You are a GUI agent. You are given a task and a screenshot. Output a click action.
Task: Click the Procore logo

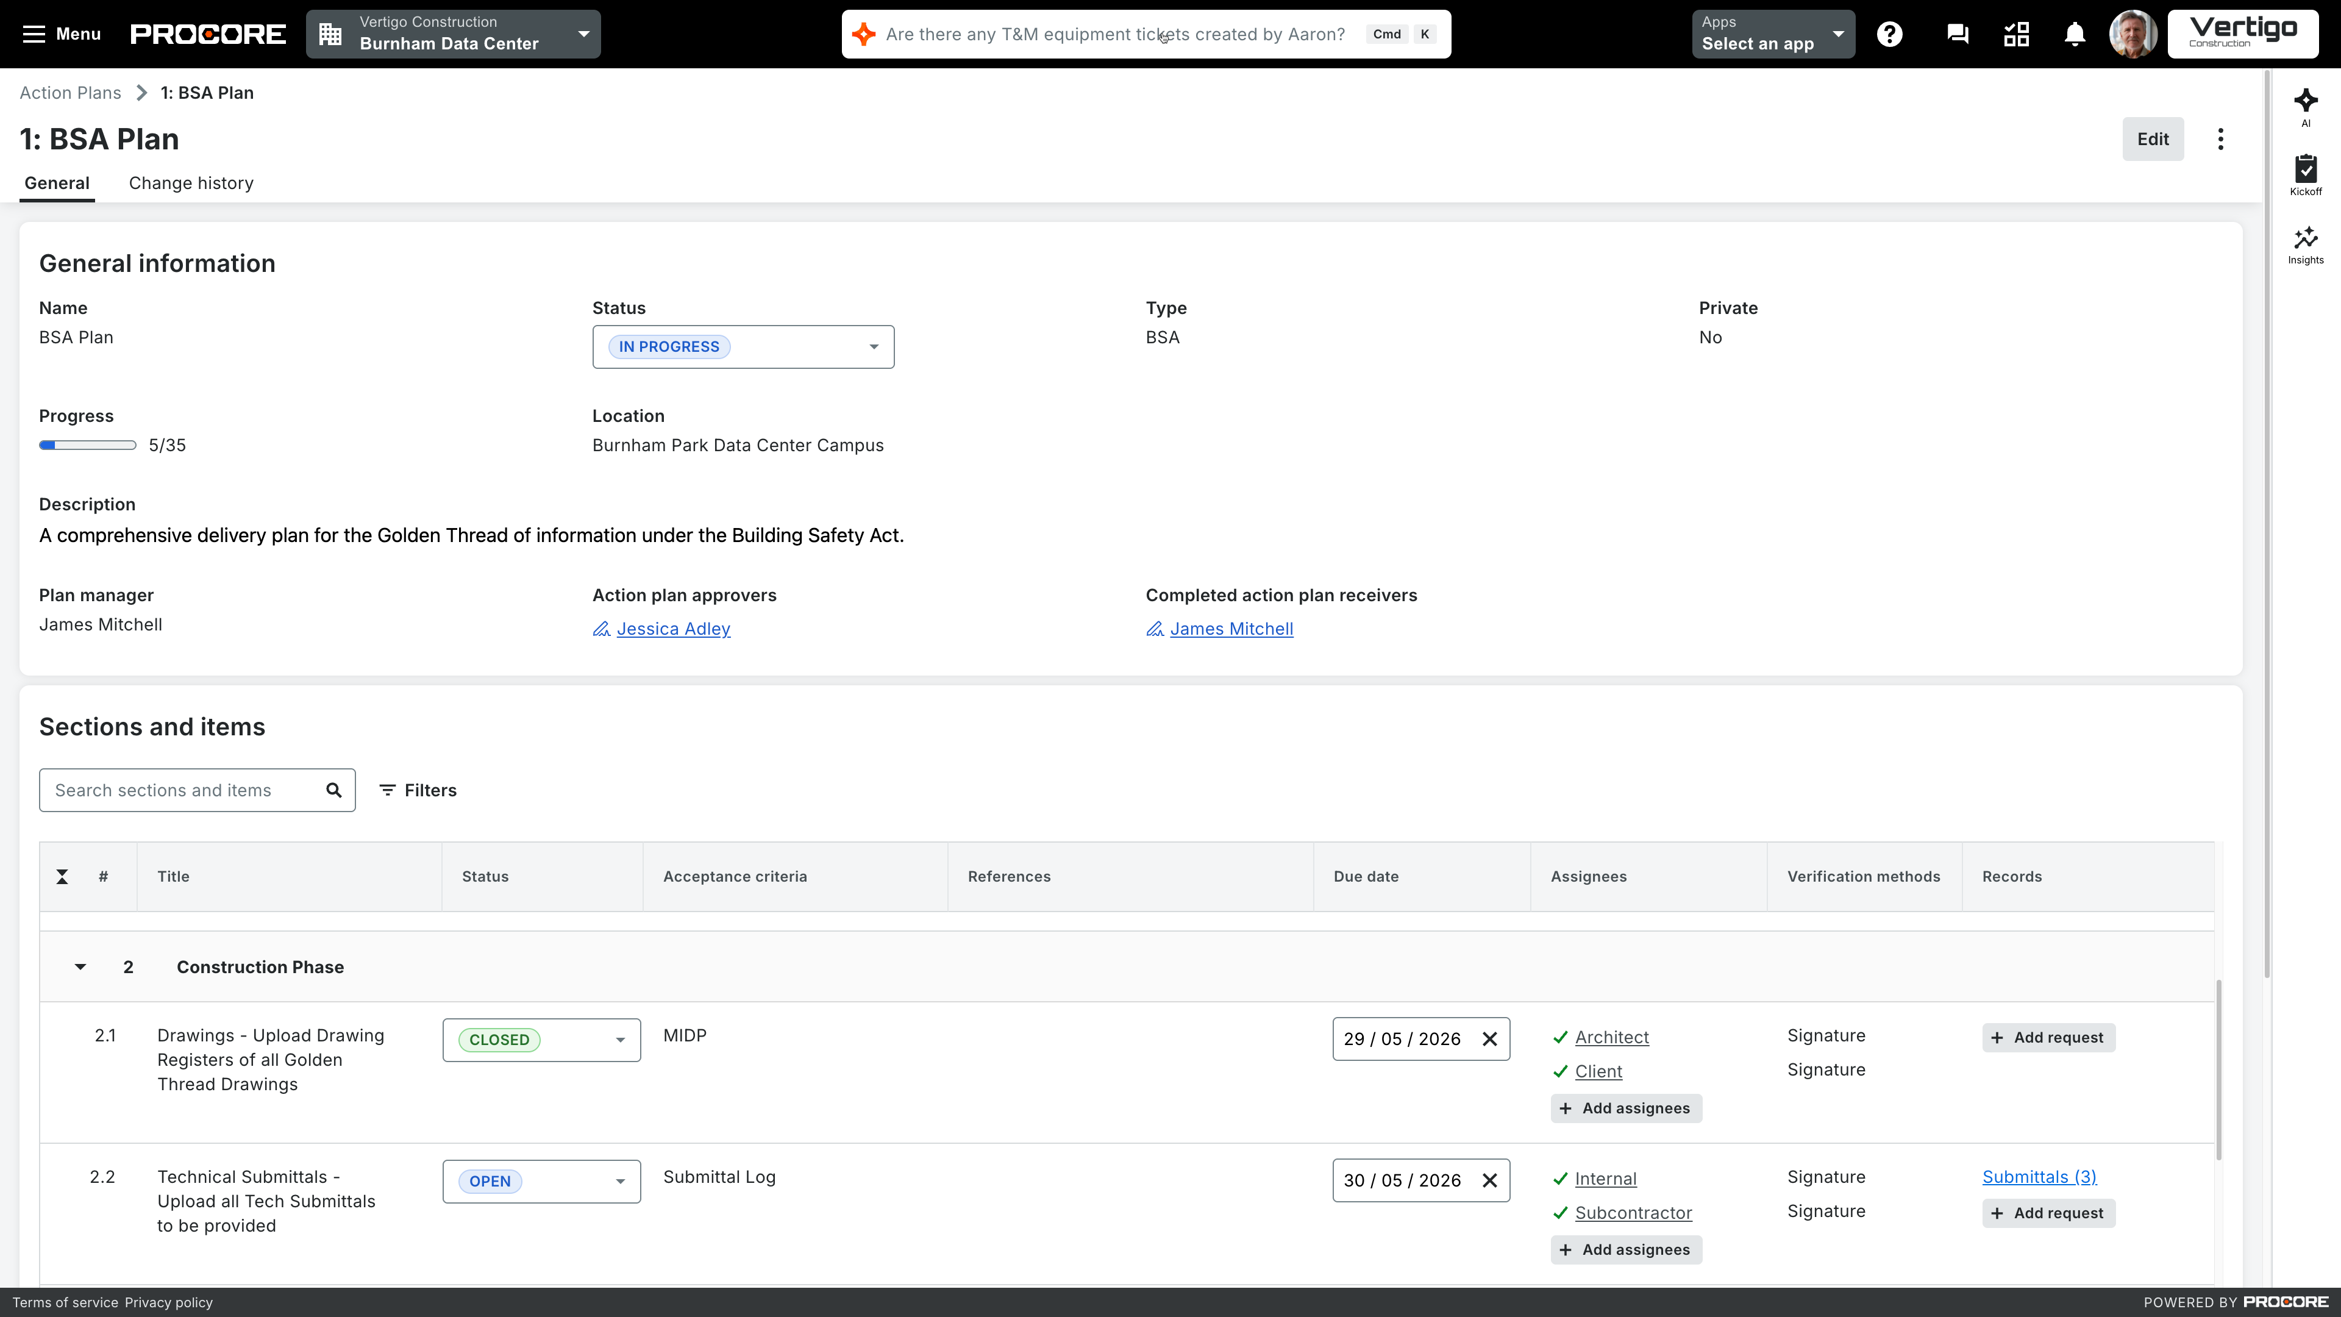point(208,35)
